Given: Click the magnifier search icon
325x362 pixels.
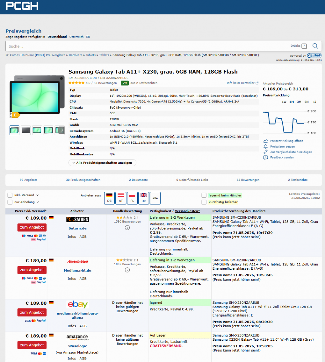Looking at the screenshot, I should click(x=315, y=46).
